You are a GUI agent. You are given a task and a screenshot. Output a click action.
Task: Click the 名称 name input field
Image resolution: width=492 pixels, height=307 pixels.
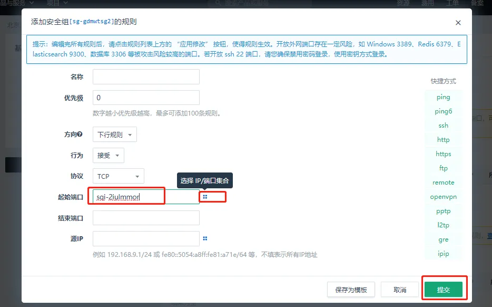[x=146, y=76]
